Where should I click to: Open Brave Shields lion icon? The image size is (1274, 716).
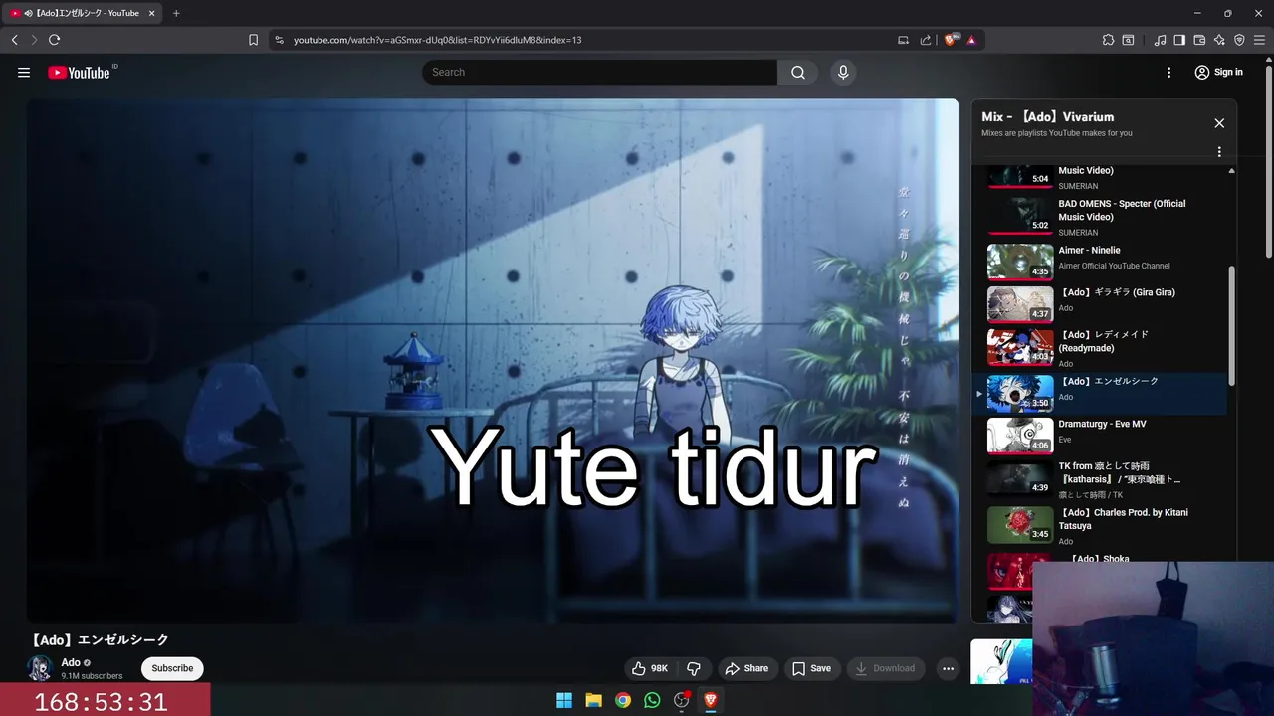coord(951,40)
